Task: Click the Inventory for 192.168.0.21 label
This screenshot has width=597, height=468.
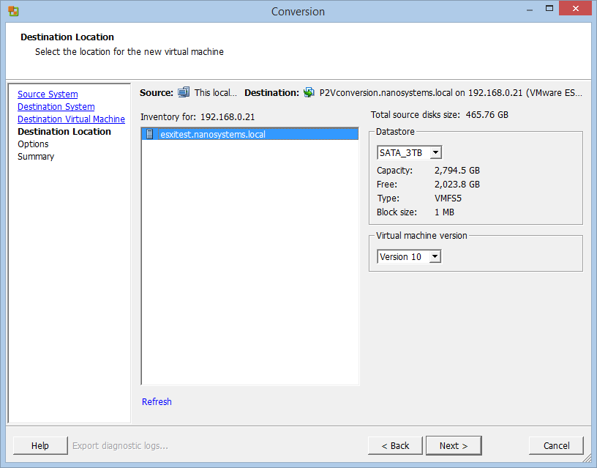Action: 198,117
